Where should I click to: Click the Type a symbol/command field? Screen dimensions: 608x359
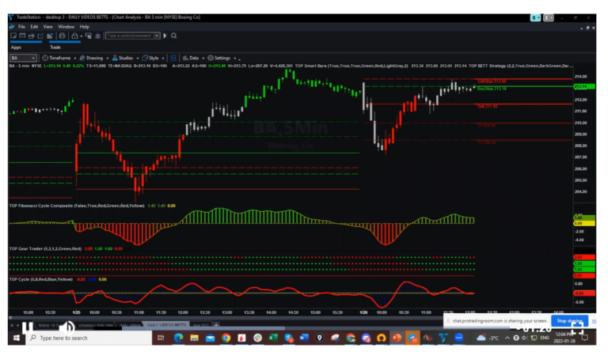coord(131,36)
